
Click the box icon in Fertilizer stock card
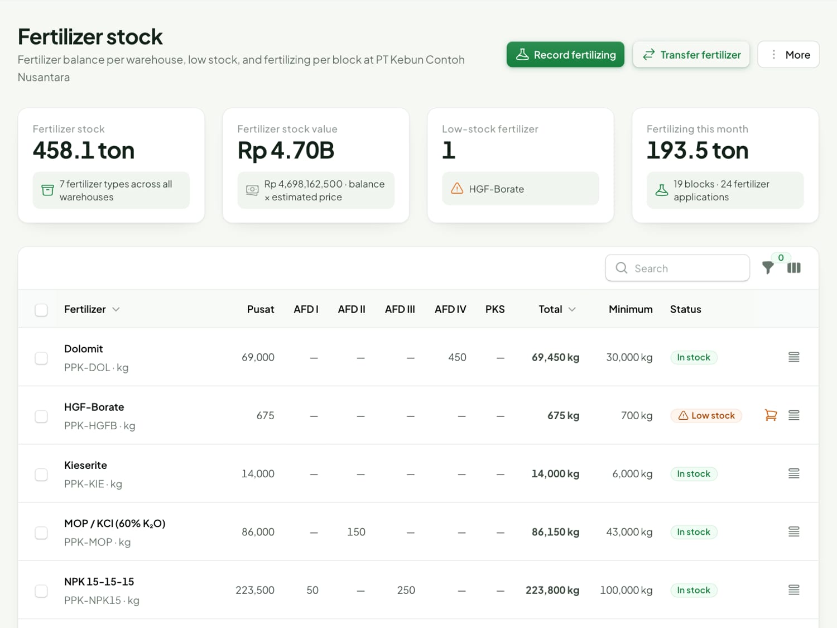coord(47,190)
